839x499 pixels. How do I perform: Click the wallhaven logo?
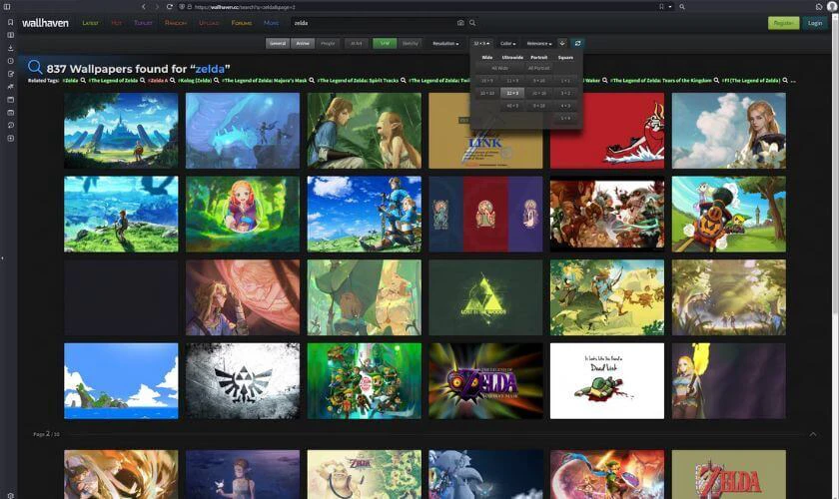45,23
